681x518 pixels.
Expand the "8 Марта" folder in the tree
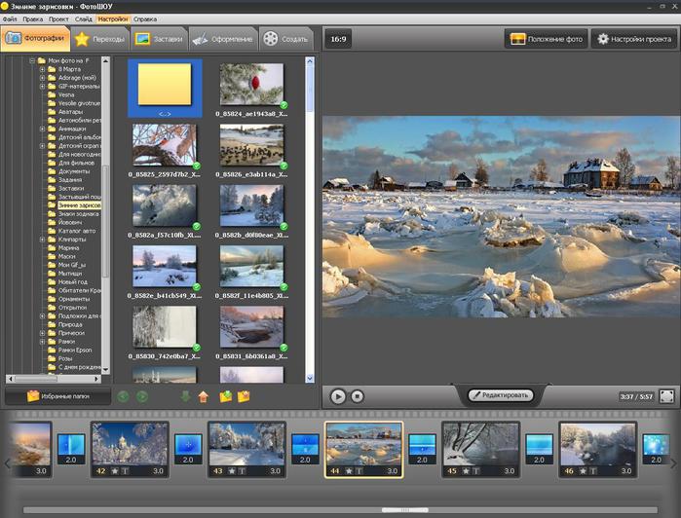click(x=42, y=70)
